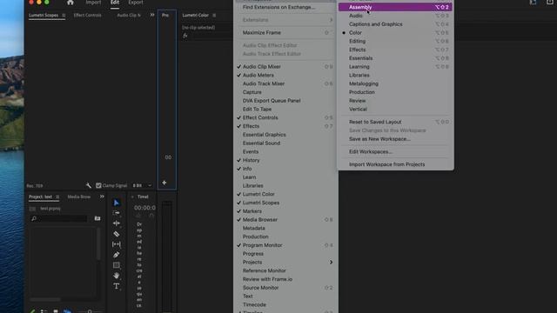Open the Effect Controls tab
This screenshot has width=557, height=313.
click(x=87, y=16)
